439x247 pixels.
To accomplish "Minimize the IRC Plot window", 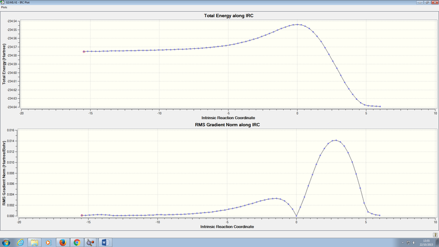I will (x=420, y=2).
